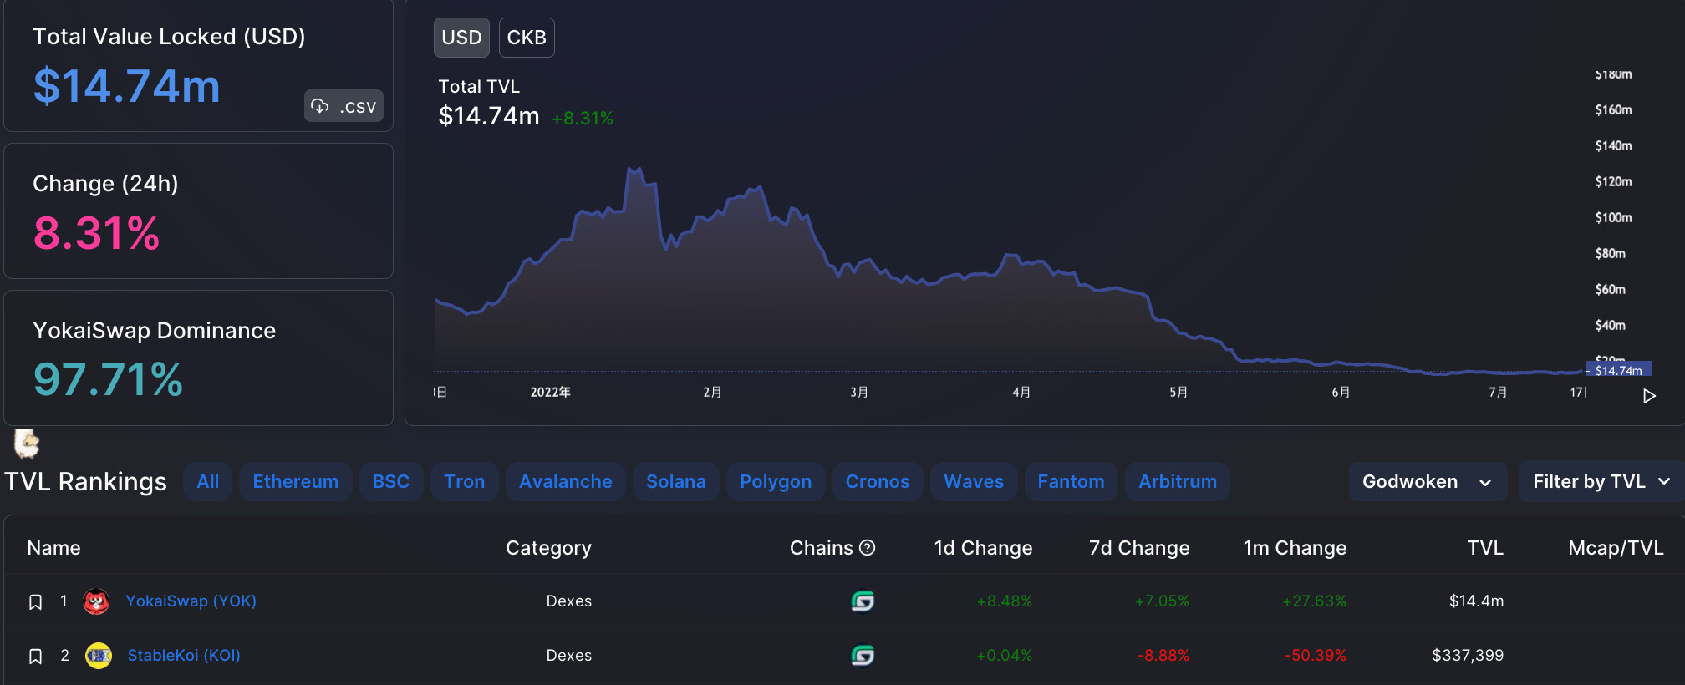Bookmark the StableKoi row
The height and width of the screenshot is (685, 1685).
[35, 657]
